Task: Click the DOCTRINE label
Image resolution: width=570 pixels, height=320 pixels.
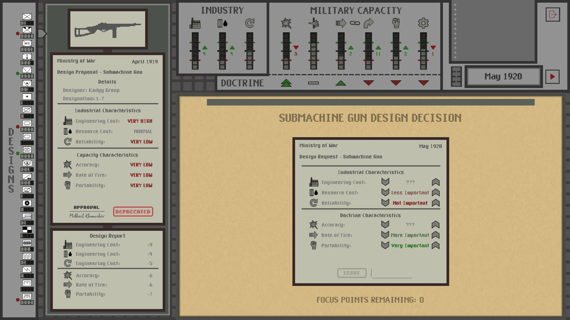Action: (x=242, y=83)
